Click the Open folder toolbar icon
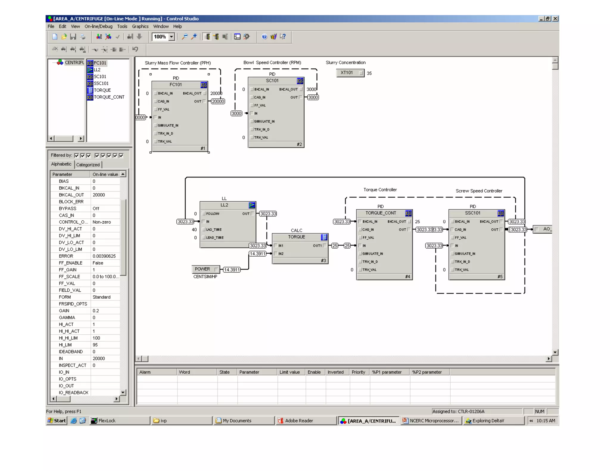Image resolution: width=610 pixels, height=471 pixels. 64,37
